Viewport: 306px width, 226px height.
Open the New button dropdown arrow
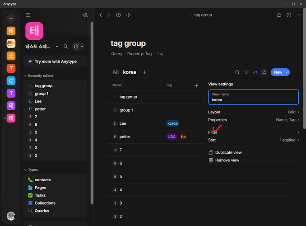[x=287, y=72]
